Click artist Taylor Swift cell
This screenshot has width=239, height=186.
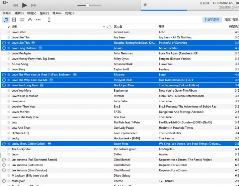[x=121, y=69]
